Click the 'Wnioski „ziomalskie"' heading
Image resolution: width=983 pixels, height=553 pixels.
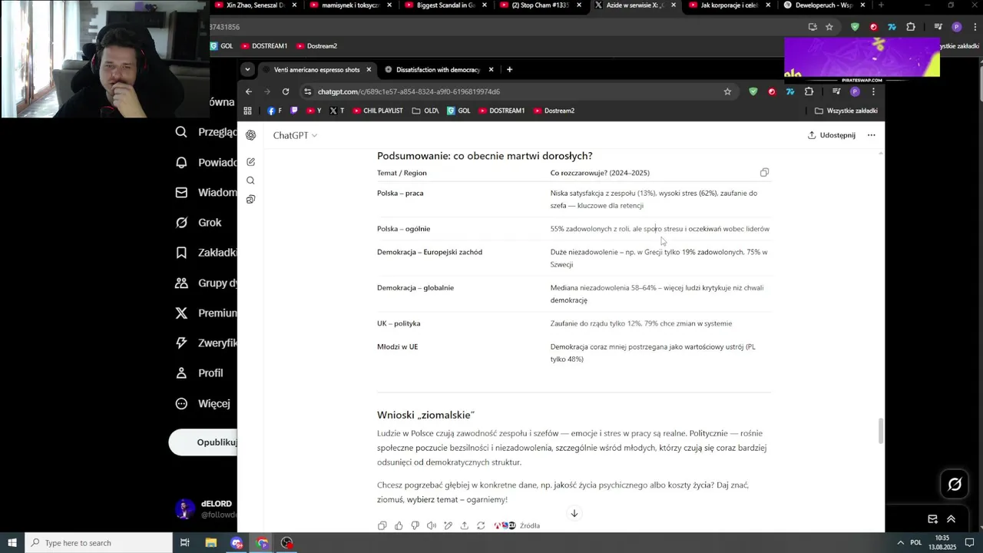coord(425,416)
